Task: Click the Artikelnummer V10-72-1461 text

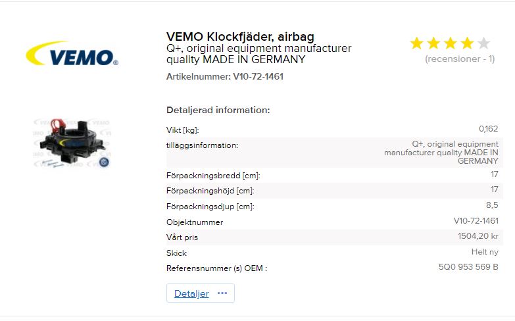Action: pyautogui.click(x=225, y=76)
